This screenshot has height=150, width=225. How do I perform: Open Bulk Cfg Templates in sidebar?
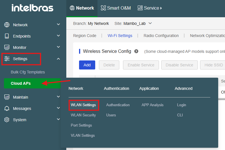pos(28,72)
